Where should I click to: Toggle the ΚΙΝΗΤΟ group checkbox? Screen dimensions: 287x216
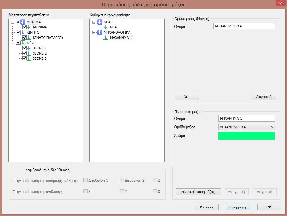[18, 32]
